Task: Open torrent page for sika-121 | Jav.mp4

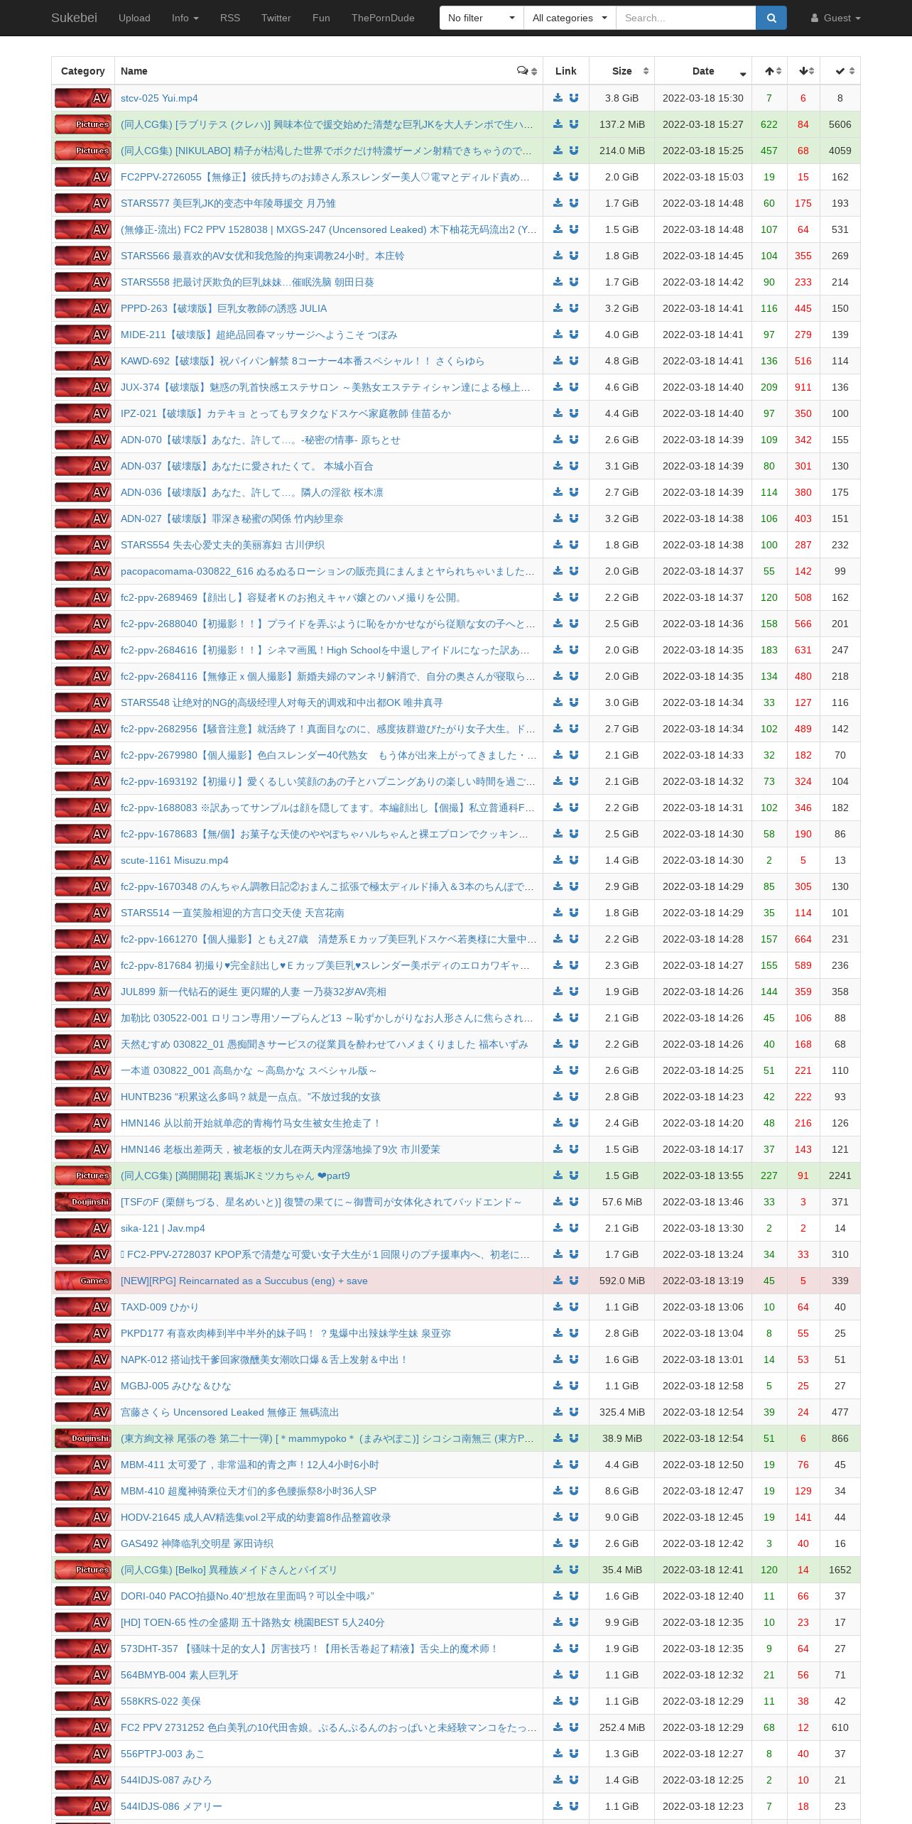Action: pos(163,1228)
